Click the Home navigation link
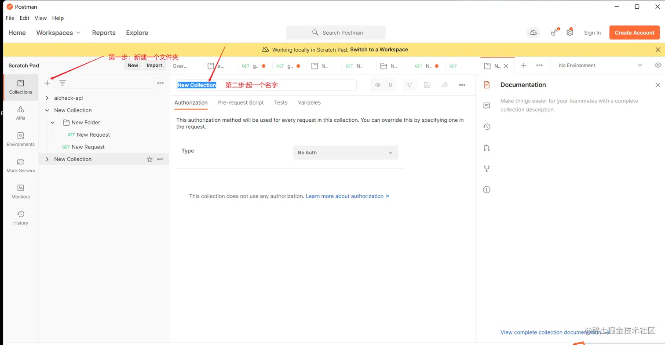This screenshot has height=345, width=665. 17,33
